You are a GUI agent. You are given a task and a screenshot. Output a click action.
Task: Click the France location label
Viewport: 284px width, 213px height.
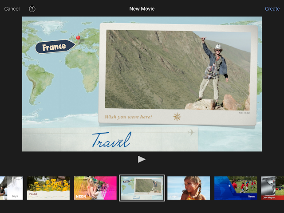click(55, 47)
